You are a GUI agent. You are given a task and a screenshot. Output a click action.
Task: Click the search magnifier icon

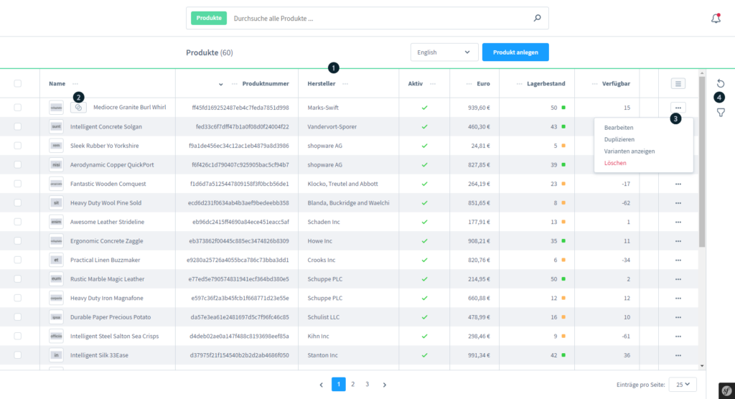pyautogui.click(x=537, y=19)
